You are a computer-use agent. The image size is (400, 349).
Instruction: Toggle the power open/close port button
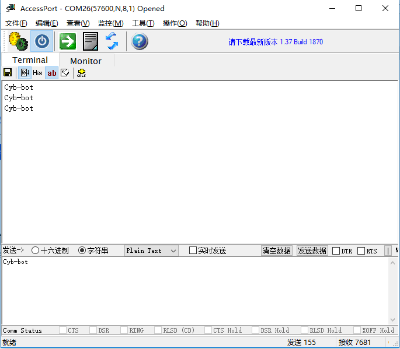tap(42, 41)
